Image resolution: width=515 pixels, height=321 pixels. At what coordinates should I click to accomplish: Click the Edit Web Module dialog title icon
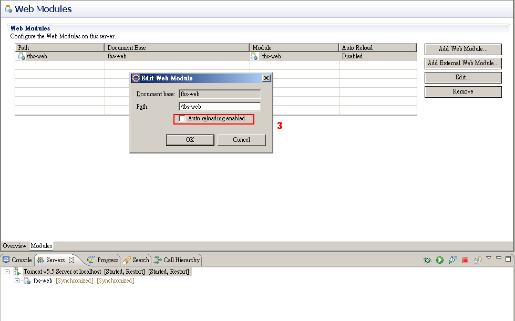[x=136, y=78]
